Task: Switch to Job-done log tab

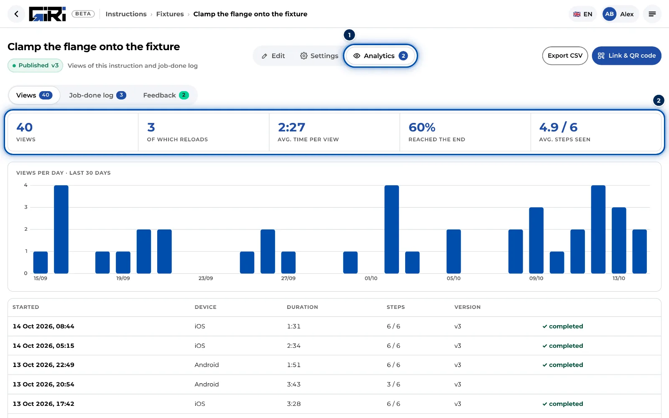Action: pos(97,95)
